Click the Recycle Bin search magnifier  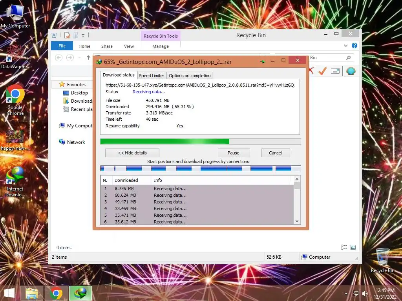(348, 58)
